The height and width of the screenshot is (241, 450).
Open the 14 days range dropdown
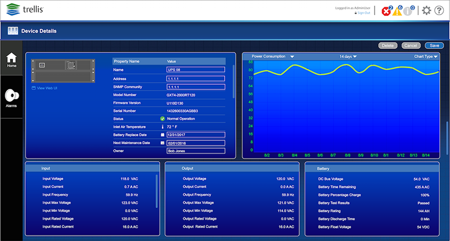pos(348,57)
